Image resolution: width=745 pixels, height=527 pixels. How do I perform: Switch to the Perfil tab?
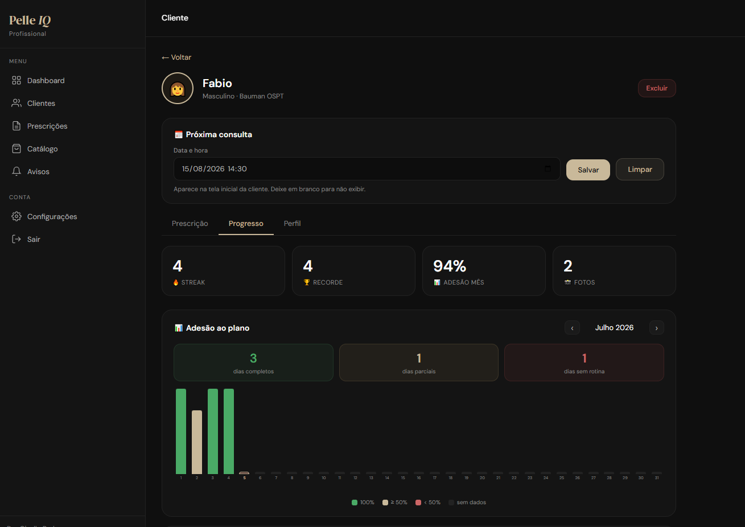(292, 224)
